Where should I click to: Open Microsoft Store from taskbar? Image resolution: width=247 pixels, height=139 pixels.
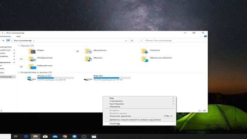click(45, 136)
